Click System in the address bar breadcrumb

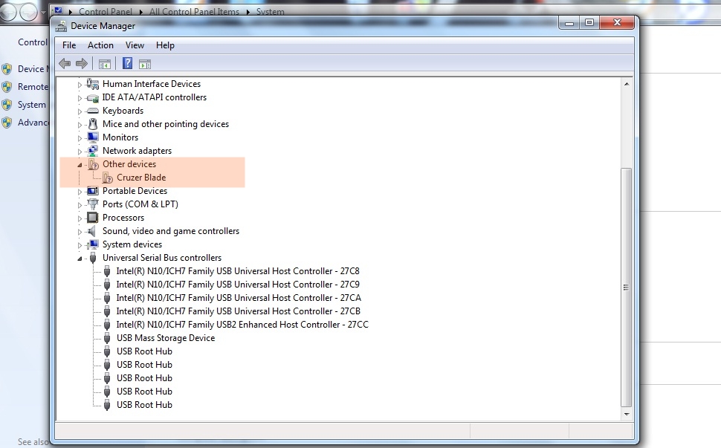click(270, 11)
